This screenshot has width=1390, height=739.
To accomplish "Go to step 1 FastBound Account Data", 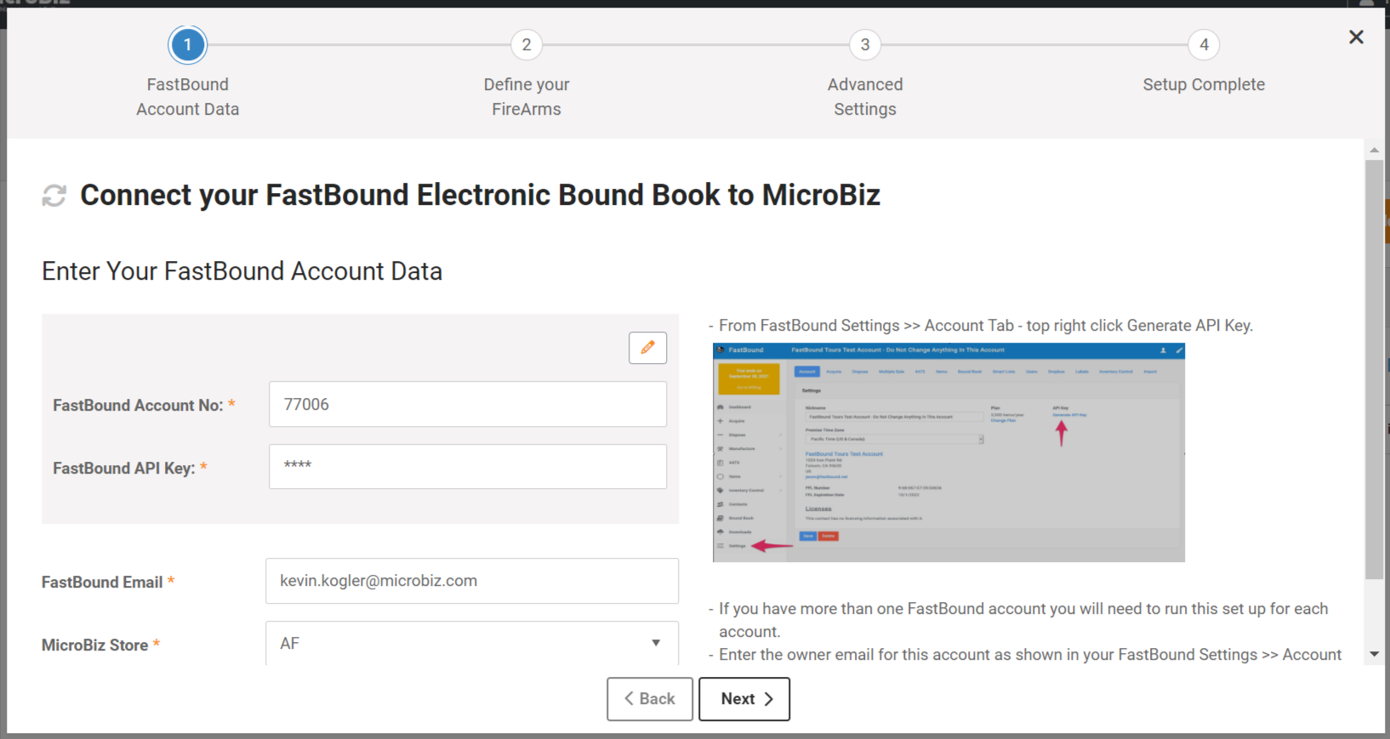I will [x=187, y=45].
